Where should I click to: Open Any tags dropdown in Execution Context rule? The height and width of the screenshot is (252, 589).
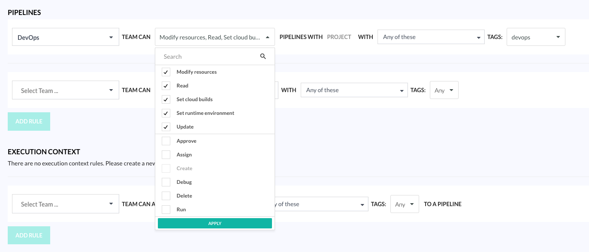click(404, 204)
